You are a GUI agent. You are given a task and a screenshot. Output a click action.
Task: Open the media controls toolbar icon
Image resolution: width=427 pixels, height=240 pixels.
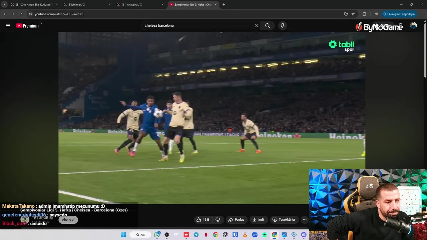[x=376, y=14]
